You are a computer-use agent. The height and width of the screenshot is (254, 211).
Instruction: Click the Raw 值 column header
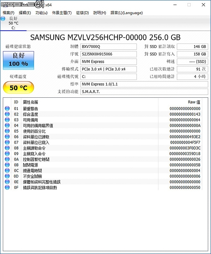(194, 102)
